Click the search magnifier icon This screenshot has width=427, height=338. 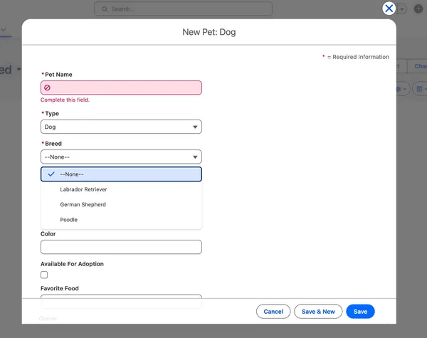(105, 9)
